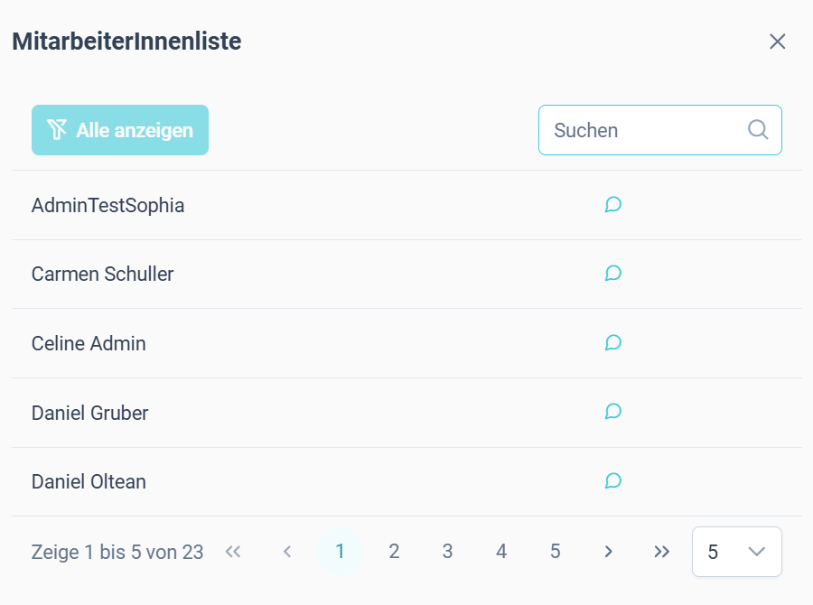813x605 pixels.
Task: Jump to last page double-arrow
Action: click(661, 552)
